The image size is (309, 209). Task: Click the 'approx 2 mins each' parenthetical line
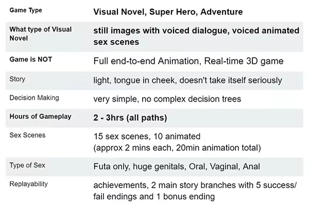(x=177, y=148)
